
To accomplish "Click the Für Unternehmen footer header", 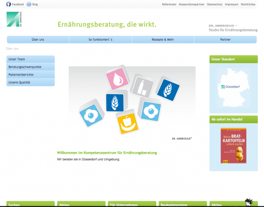I will (x=132, y=204).
